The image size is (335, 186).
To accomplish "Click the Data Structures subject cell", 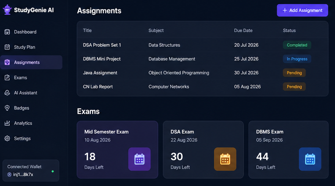I will pyautogui.click(x=164, y=45).
